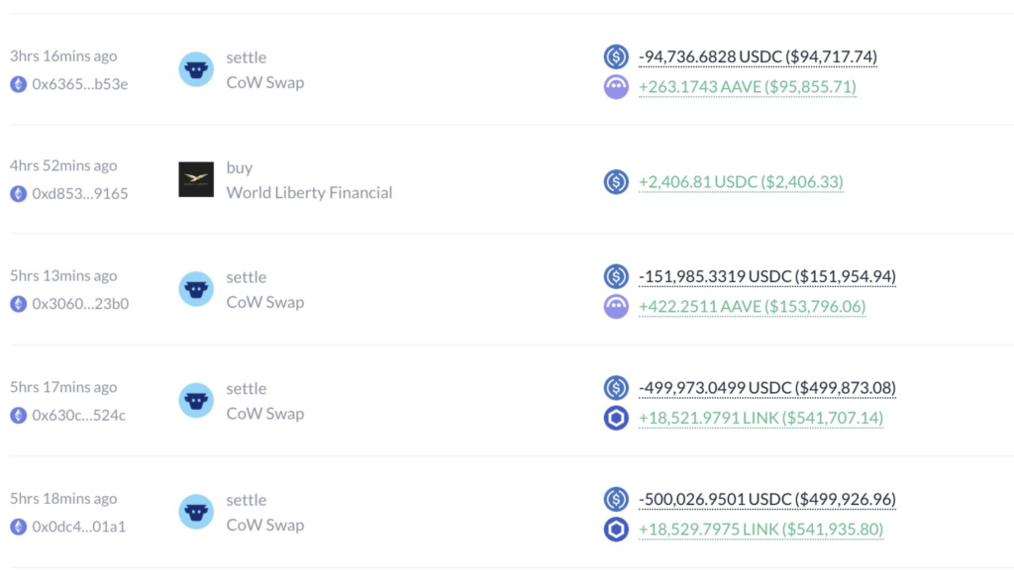Click the CoW Swap icon for transaction 0x6365...b53e
Viewport: 1014px width, 588px height.
196,69
